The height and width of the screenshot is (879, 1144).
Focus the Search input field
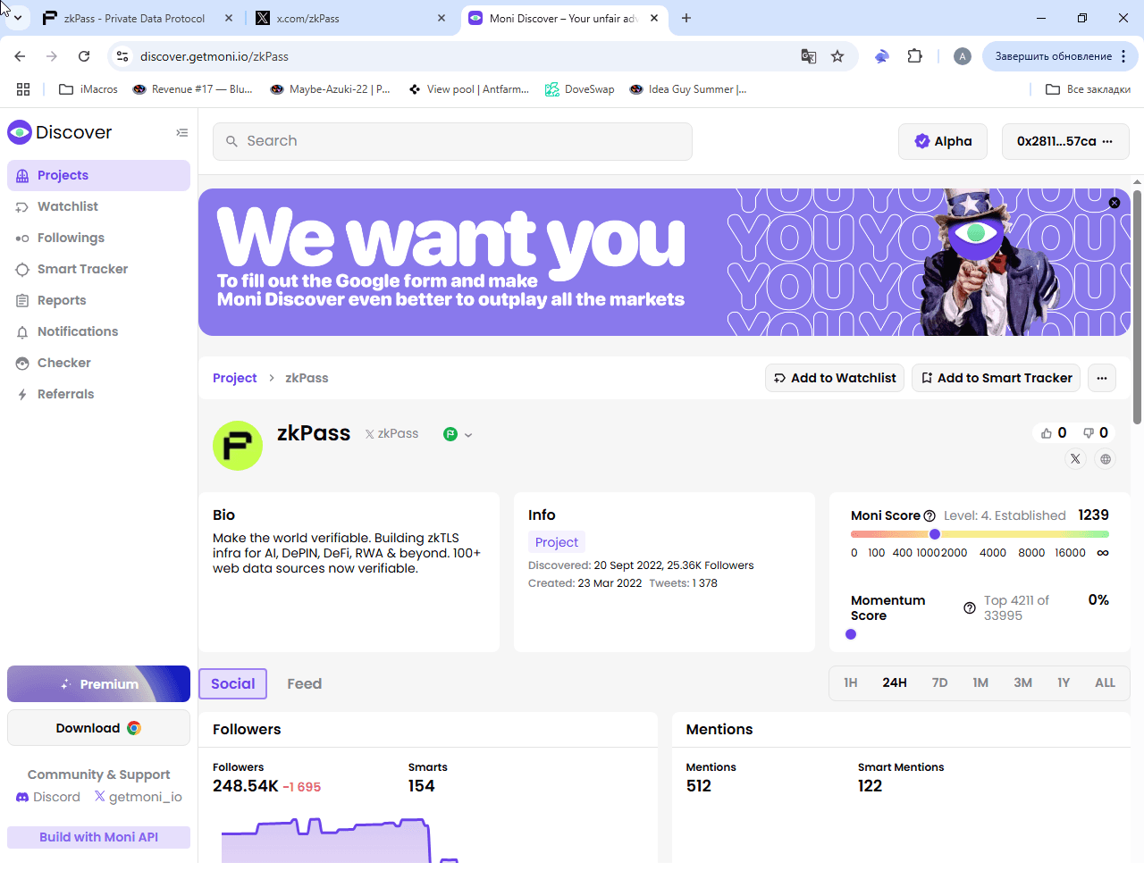[452, 141]
